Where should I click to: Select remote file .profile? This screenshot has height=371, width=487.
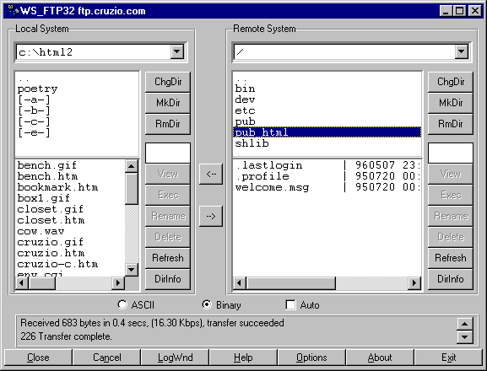click(x=327, y=176)
